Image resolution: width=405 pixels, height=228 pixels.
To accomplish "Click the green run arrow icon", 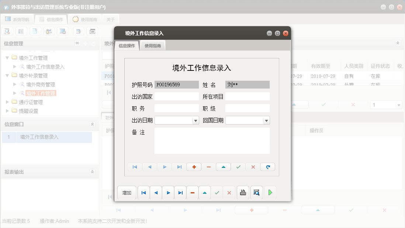I will [x=270, y=192].
